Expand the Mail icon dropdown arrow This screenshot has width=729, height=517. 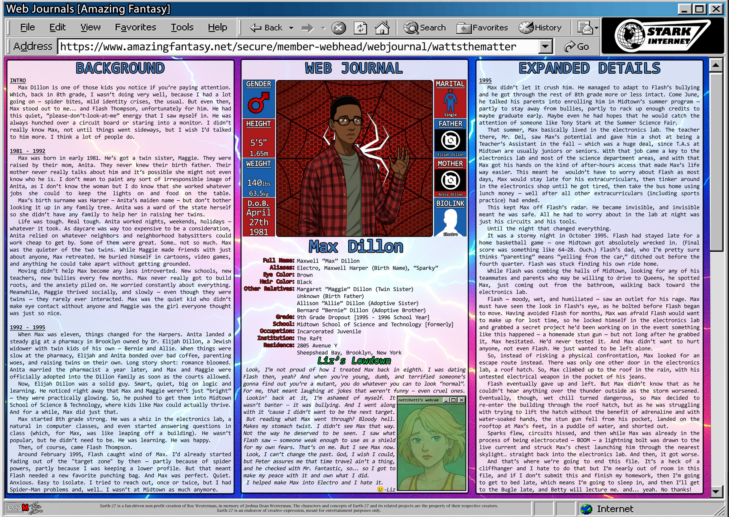[596, 28]
